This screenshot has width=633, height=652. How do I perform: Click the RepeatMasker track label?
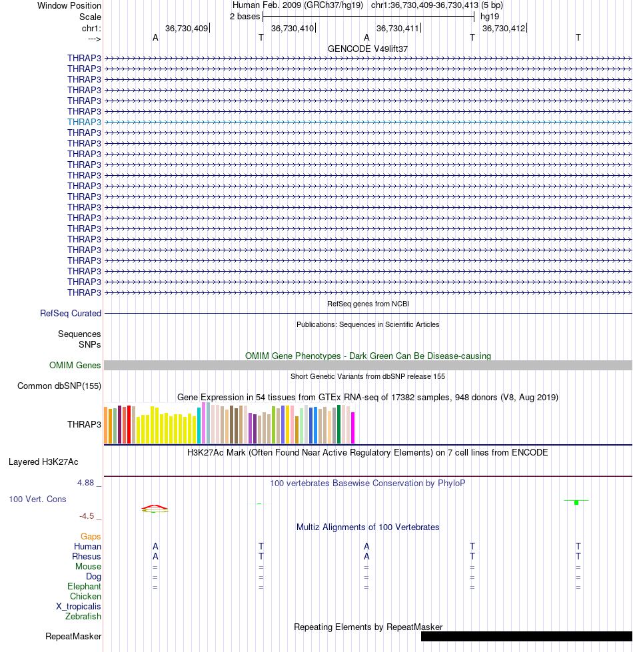tap(73, 636)
